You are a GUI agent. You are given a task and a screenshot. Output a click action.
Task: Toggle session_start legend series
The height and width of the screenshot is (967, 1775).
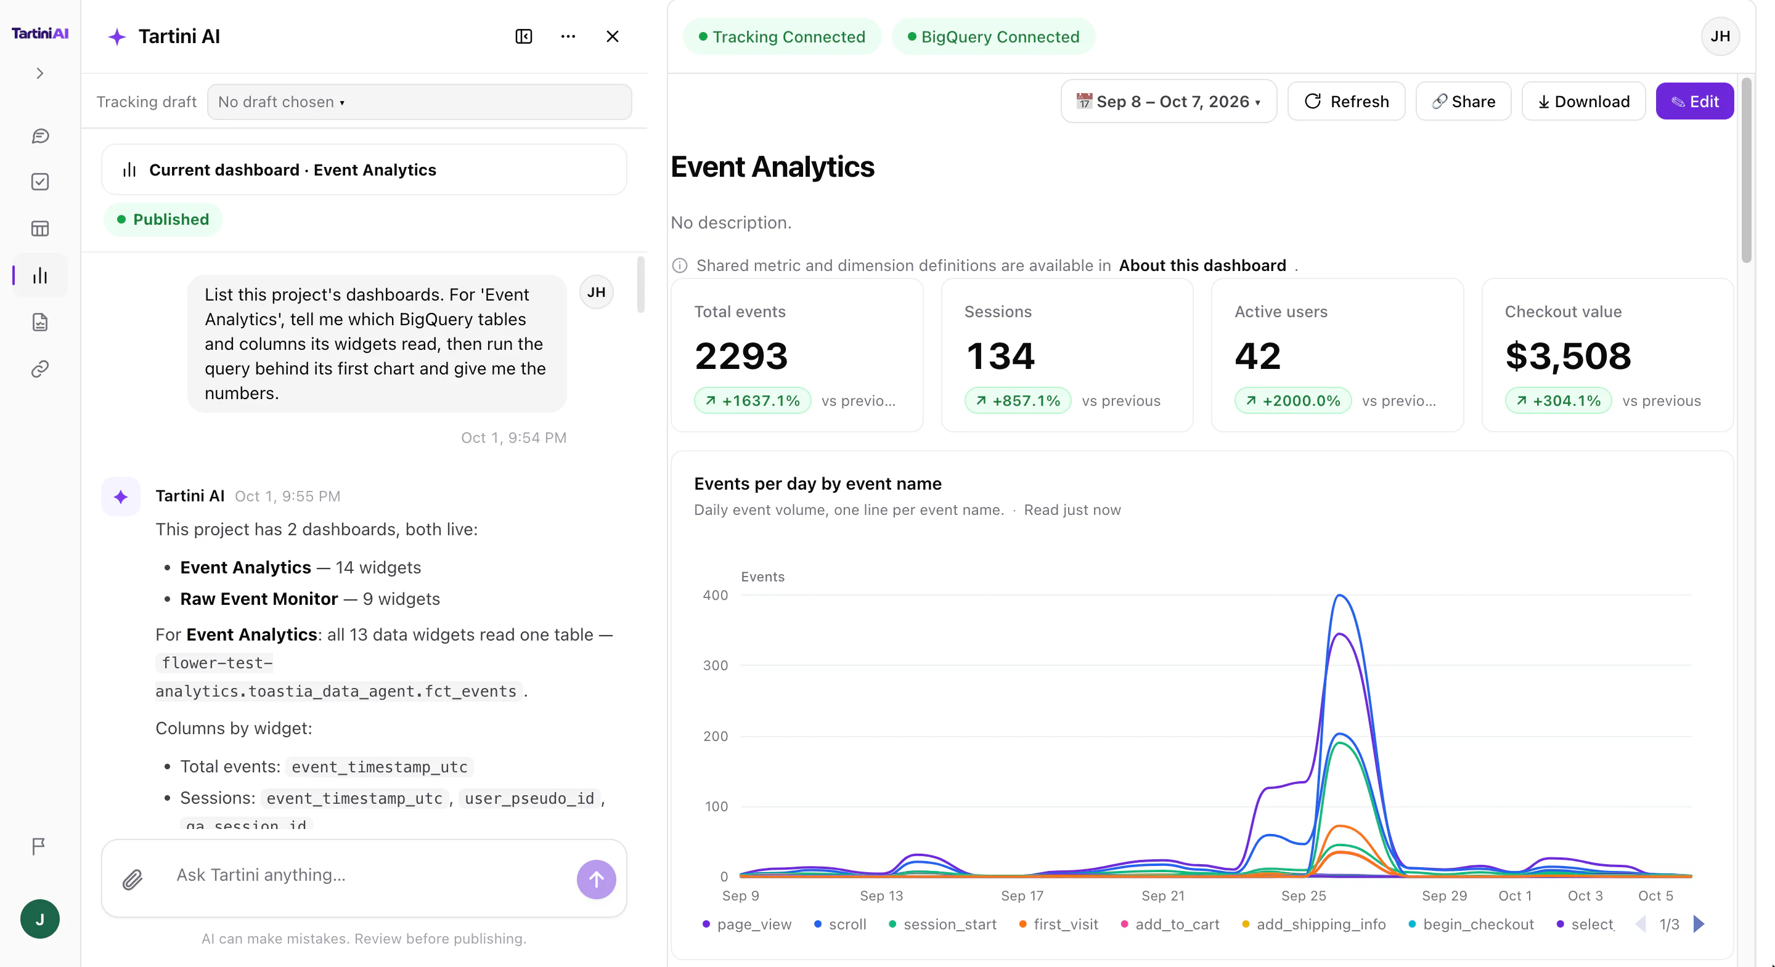point(942,925)
